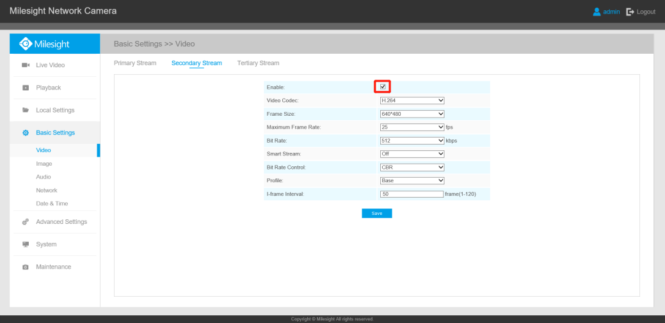
Task: Click the System monitor icon
Action: [26, 244]
